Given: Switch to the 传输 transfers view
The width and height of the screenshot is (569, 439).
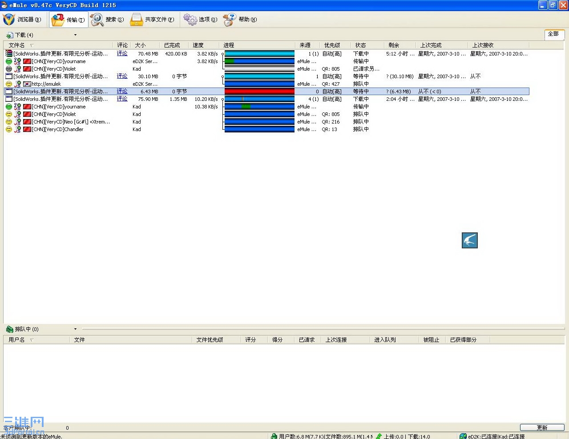Looking at the screenshot, I should pos(68,20).
